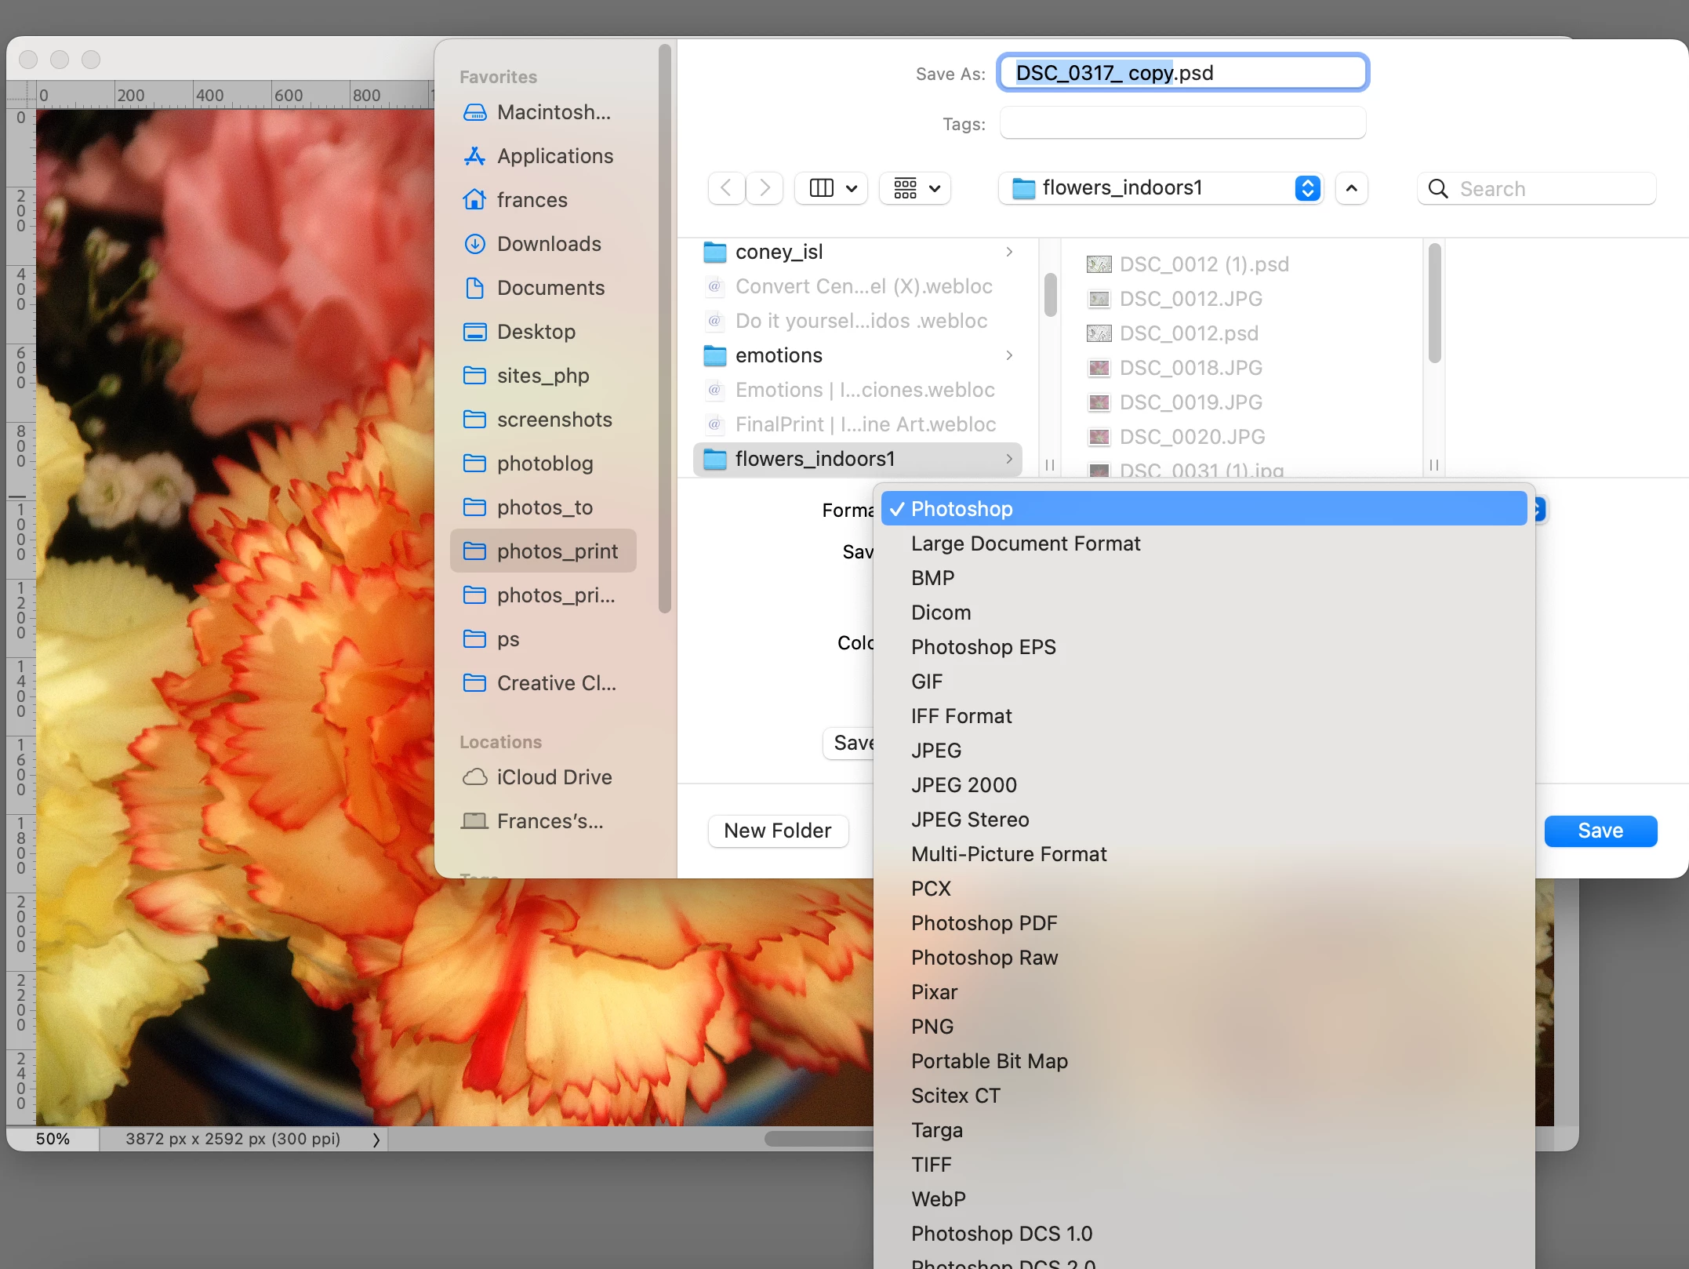Open the flowers_indoors1 location popup
The height and width of the screenshot is (1269, 1689).
(1161, 188)
